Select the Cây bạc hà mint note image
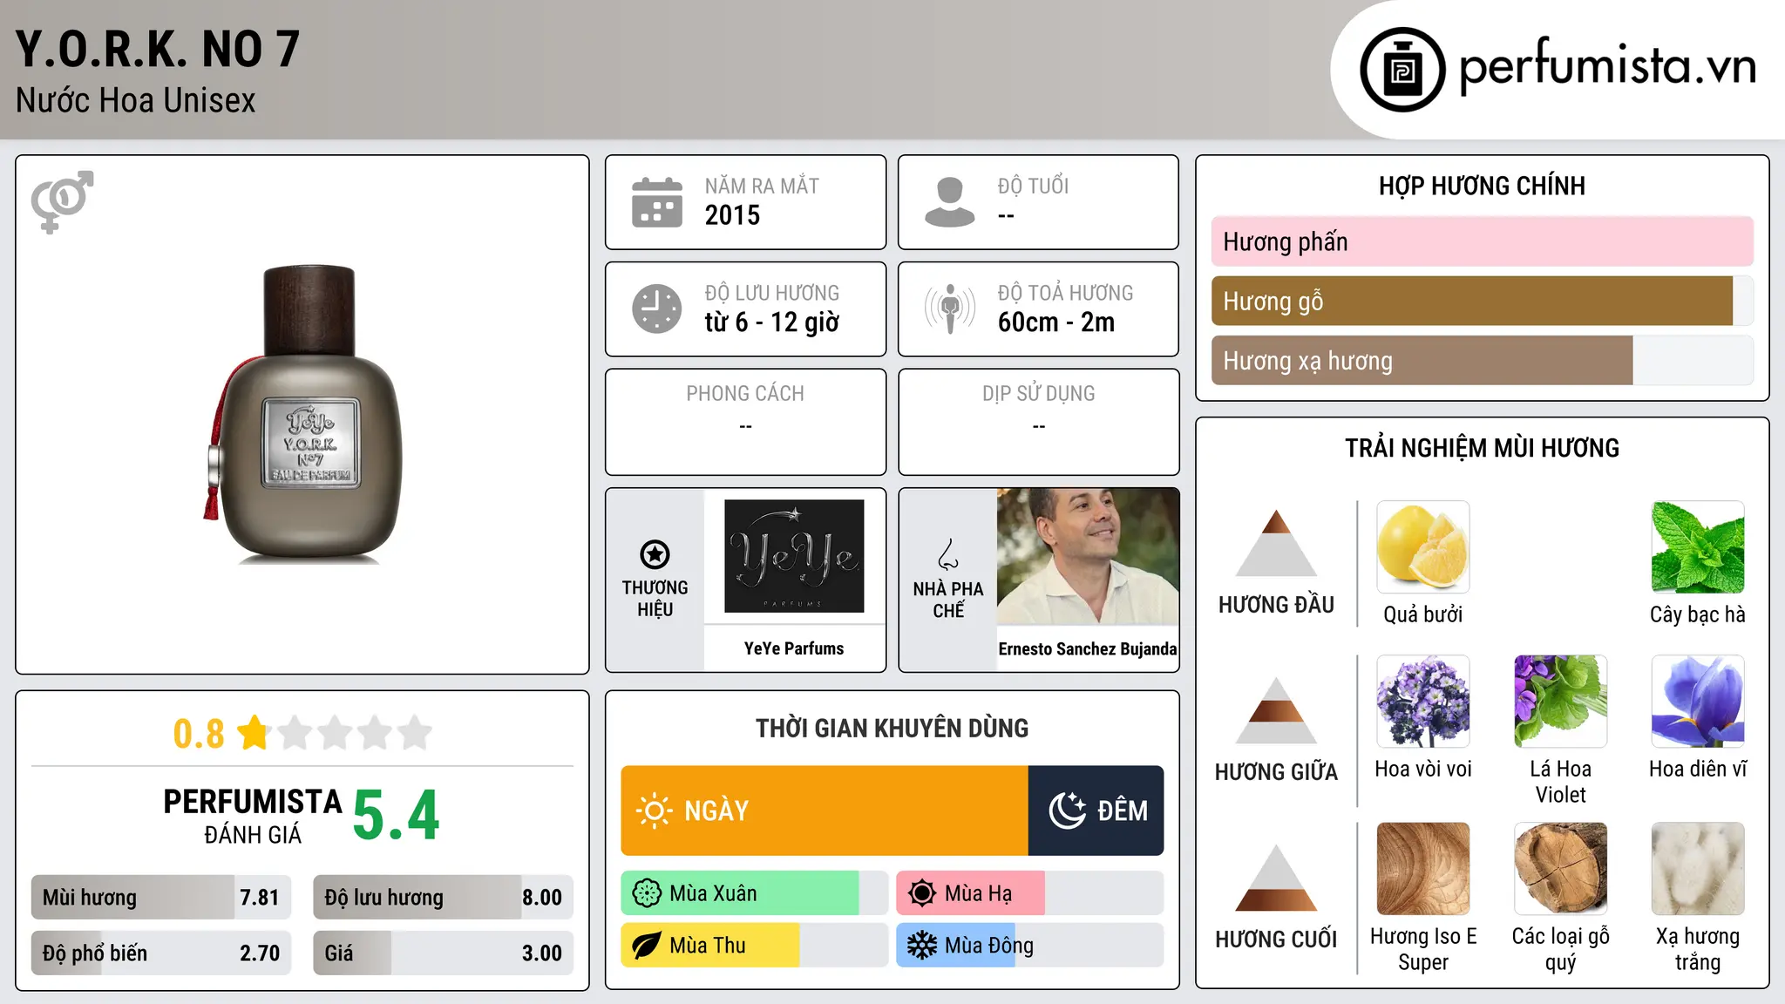The image size is (1785, 1004). [x=1698, y=547]
